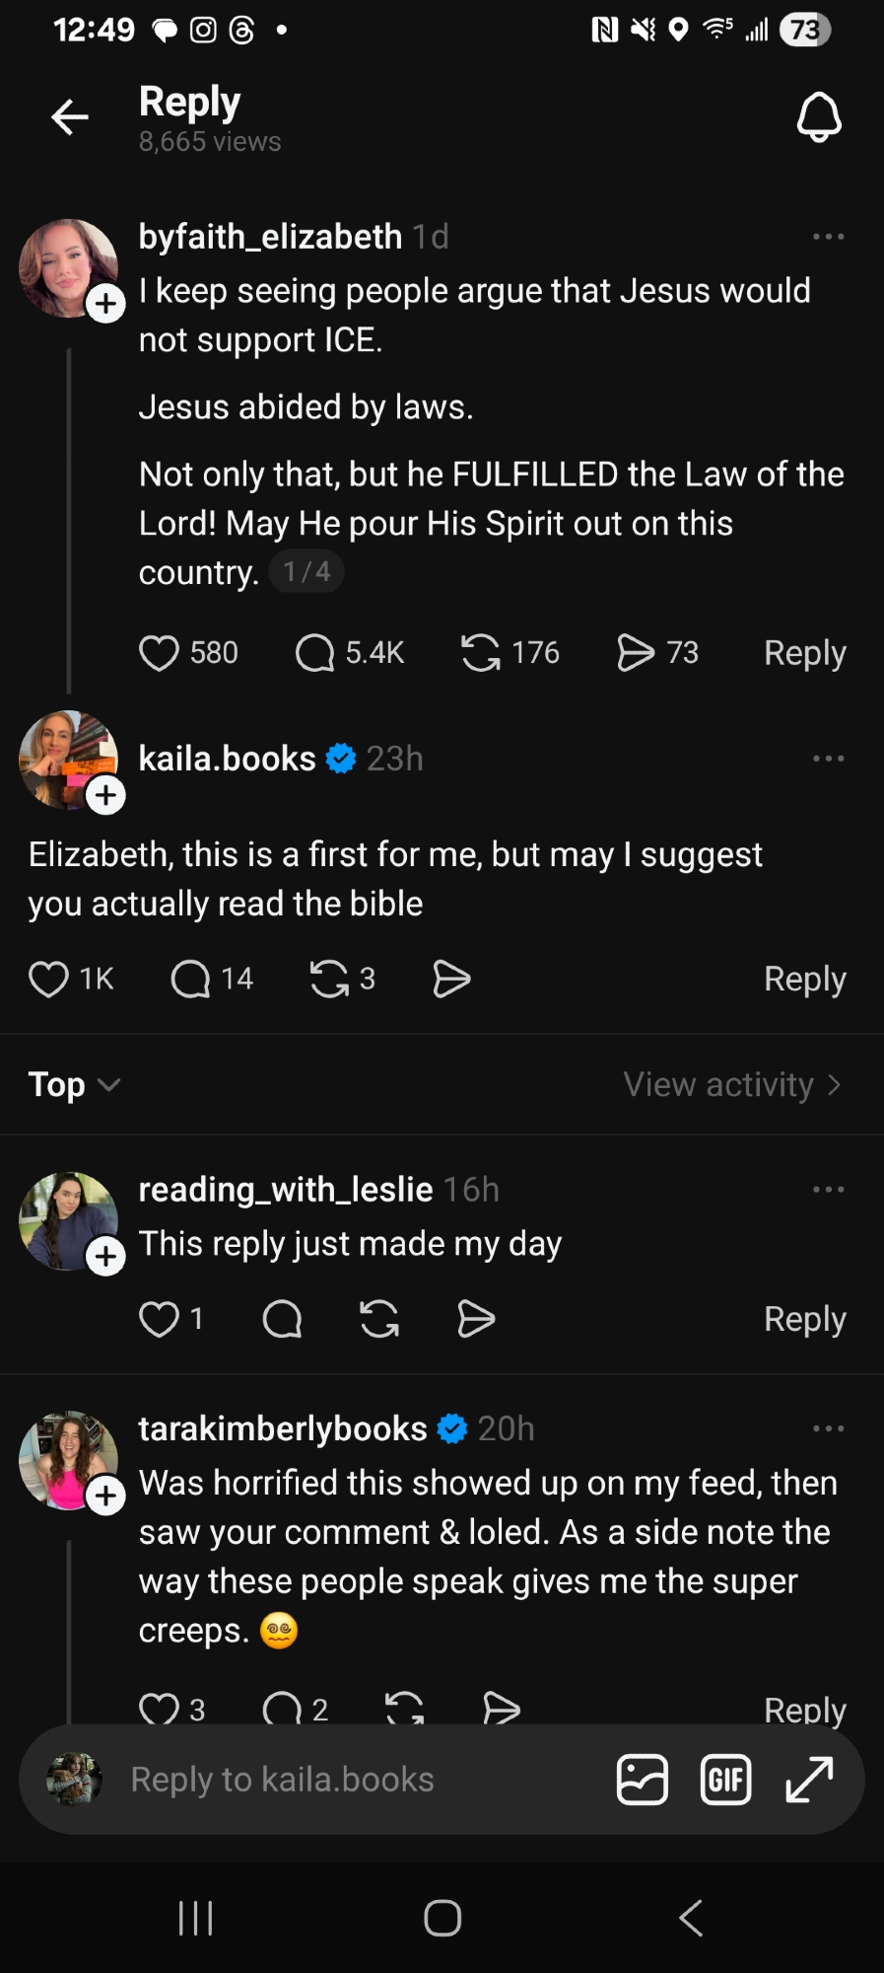Open comments on byfaith_elizabeth's post
The height and width of the screenshot is (1973, 884).
click(315, 653)
